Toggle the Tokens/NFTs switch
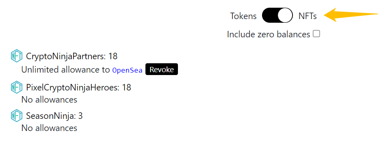 (x=277, y=15)
